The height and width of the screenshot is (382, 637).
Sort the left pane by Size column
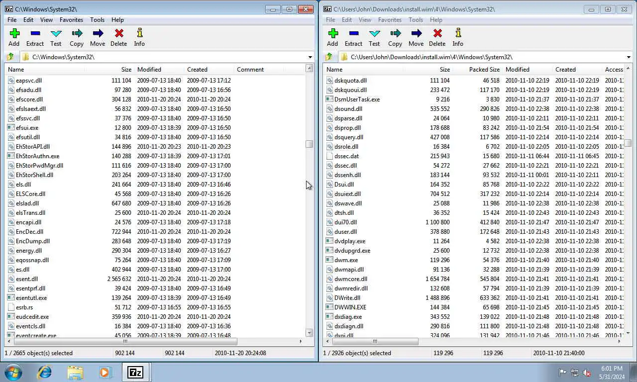(109, 69)
